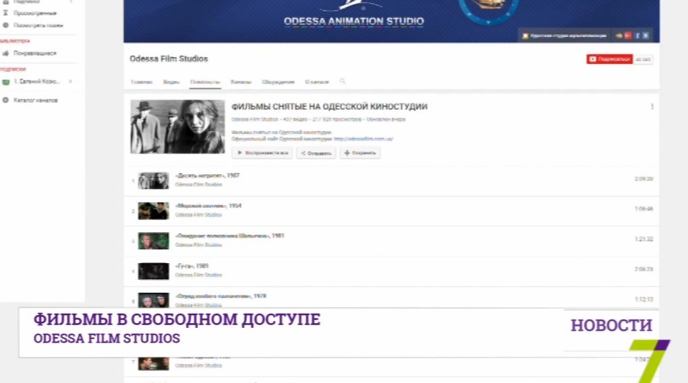Viewport: 688px width, 383px height.
Task: Click Odessa Film Studios under «Десять негритят»
Action: click(x=198, y=184)
